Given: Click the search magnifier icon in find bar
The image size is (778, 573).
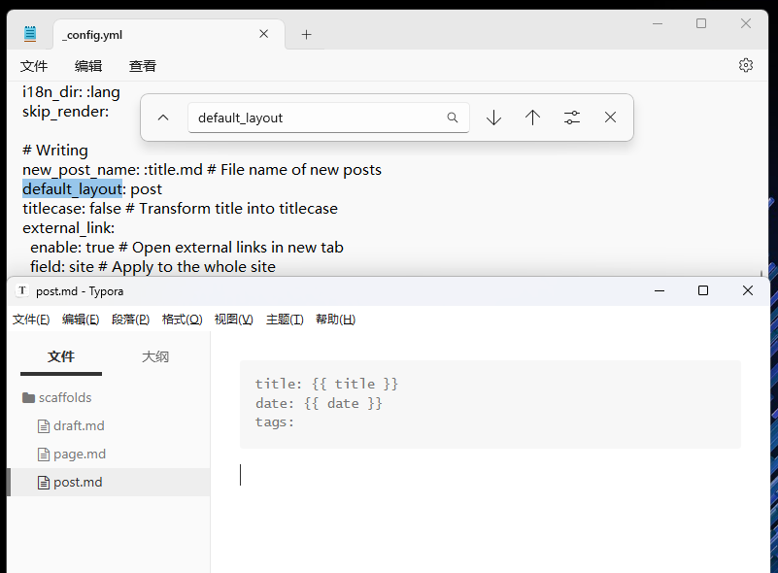Looking at the screenshot, I should tap(452, 118).
